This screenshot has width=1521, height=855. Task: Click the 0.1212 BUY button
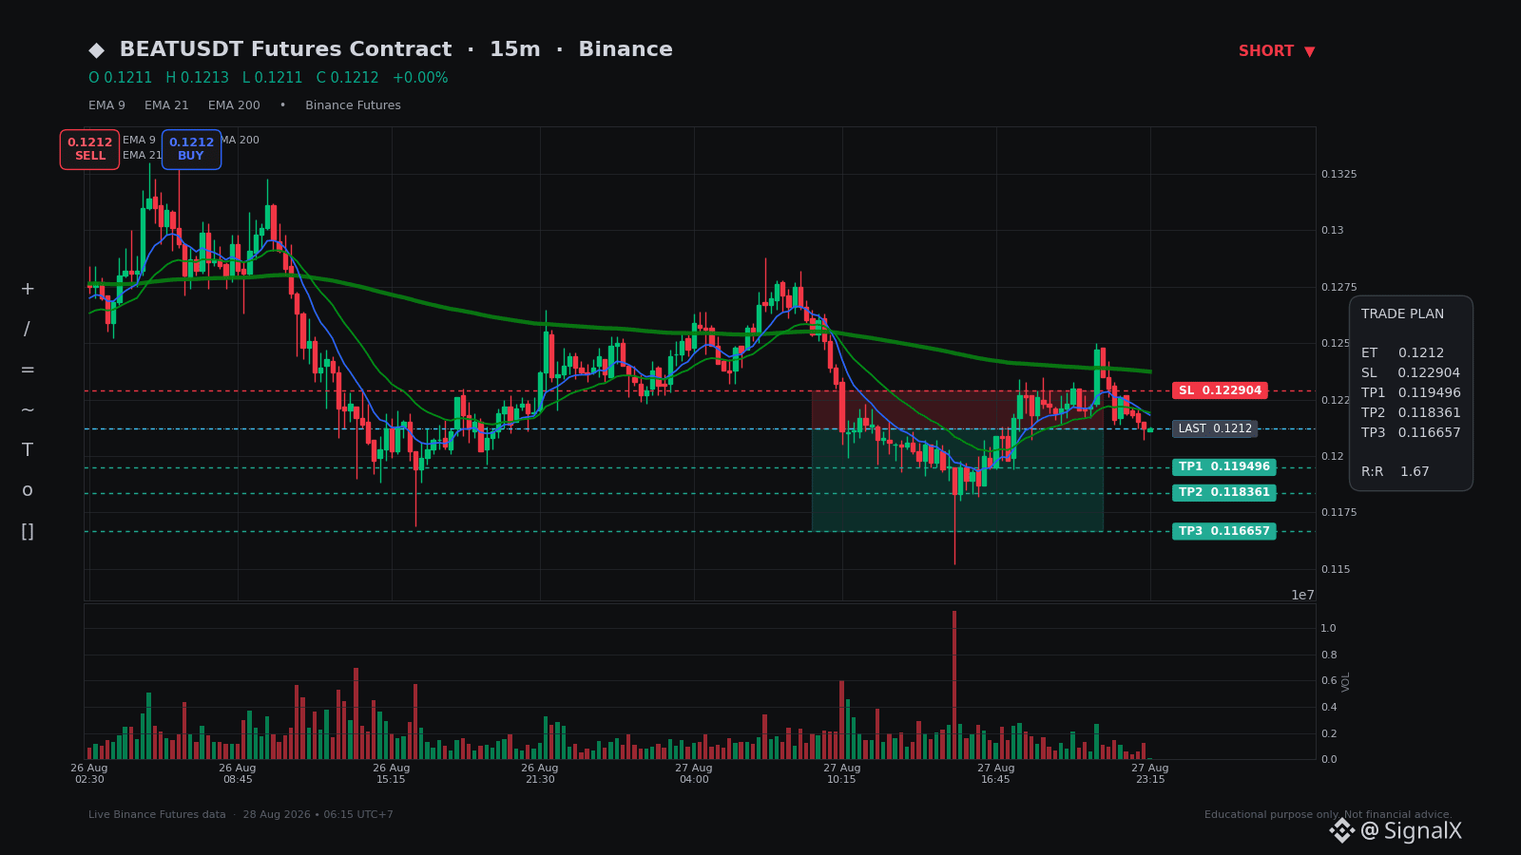click(x=191, y=149)
